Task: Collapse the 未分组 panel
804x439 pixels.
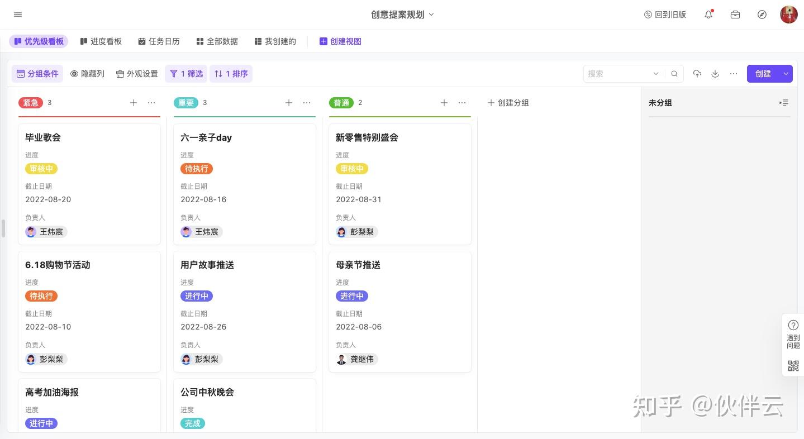Action: click(x=784, y=103)
